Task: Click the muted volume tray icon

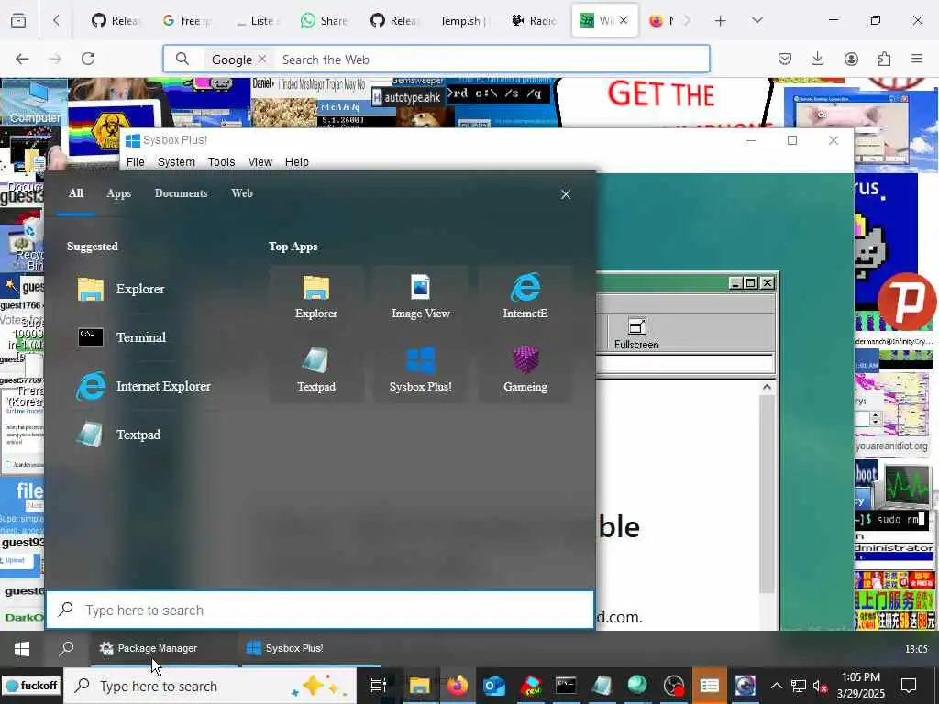Action: click(820, 686)
